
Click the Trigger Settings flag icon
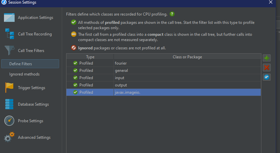pos(9,88)
